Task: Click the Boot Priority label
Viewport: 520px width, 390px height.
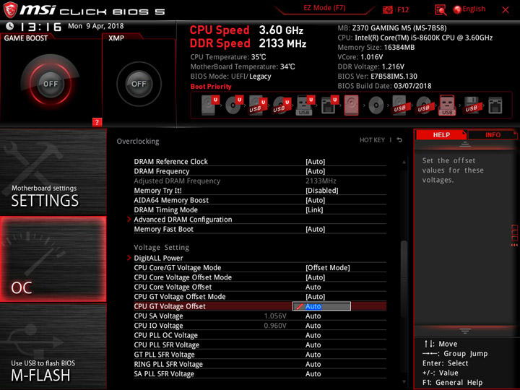Action: [x=211, y=86]
